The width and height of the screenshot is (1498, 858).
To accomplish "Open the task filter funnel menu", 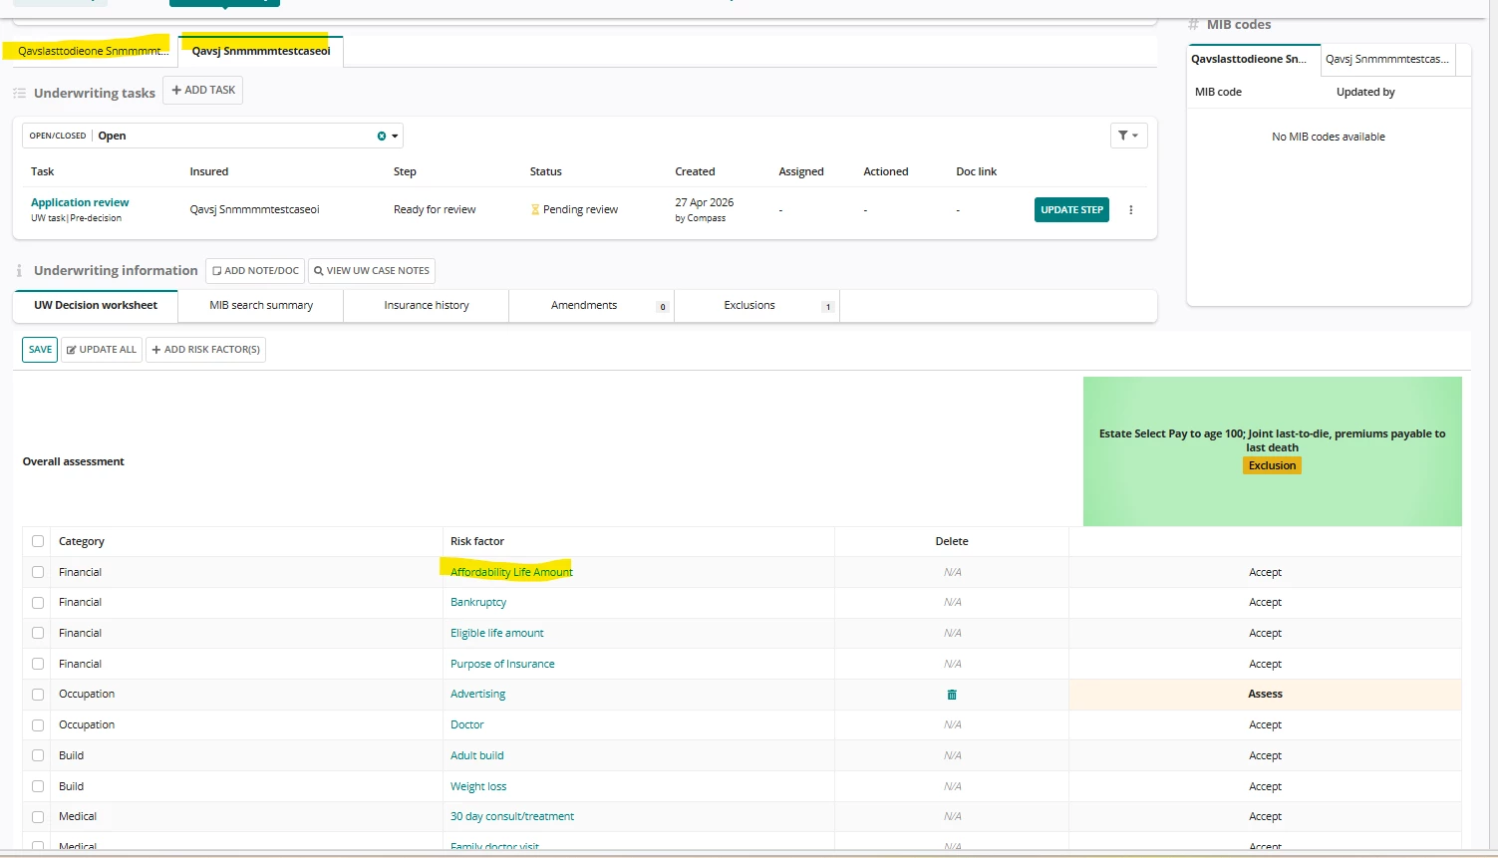I will 1128,136.
